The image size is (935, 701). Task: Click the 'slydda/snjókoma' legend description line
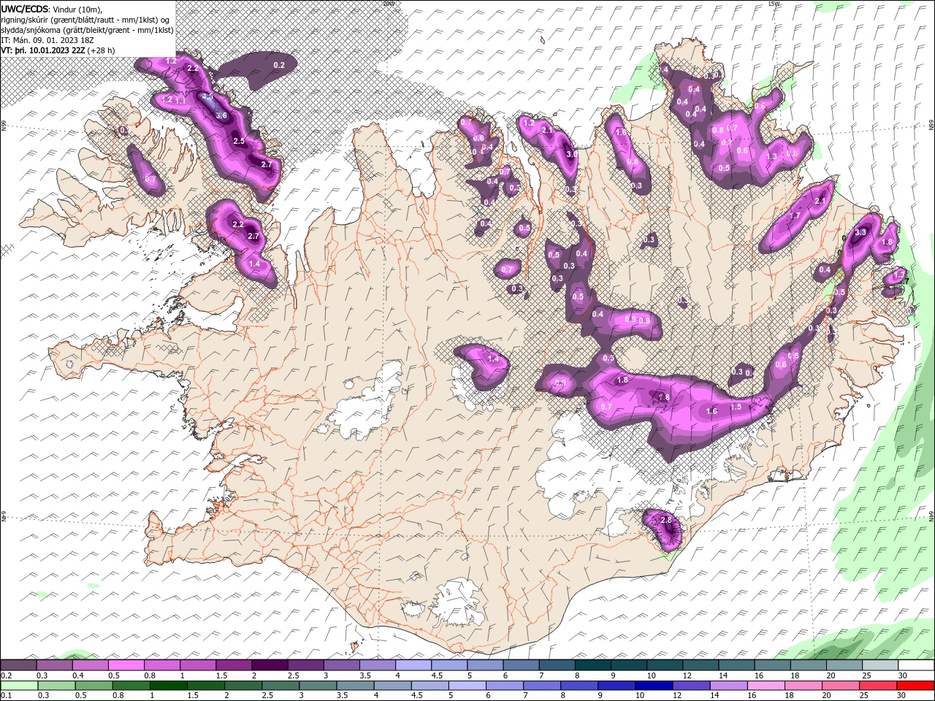(87, 30)
